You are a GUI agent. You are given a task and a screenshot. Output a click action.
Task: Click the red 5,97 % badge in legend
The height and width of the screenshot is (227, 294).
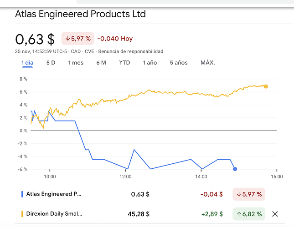point(249,194)
